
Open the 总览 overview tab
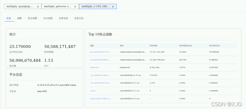point(9,18)
